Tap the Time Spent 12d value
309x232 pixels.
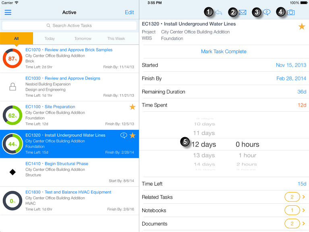[x=302, y=105]
